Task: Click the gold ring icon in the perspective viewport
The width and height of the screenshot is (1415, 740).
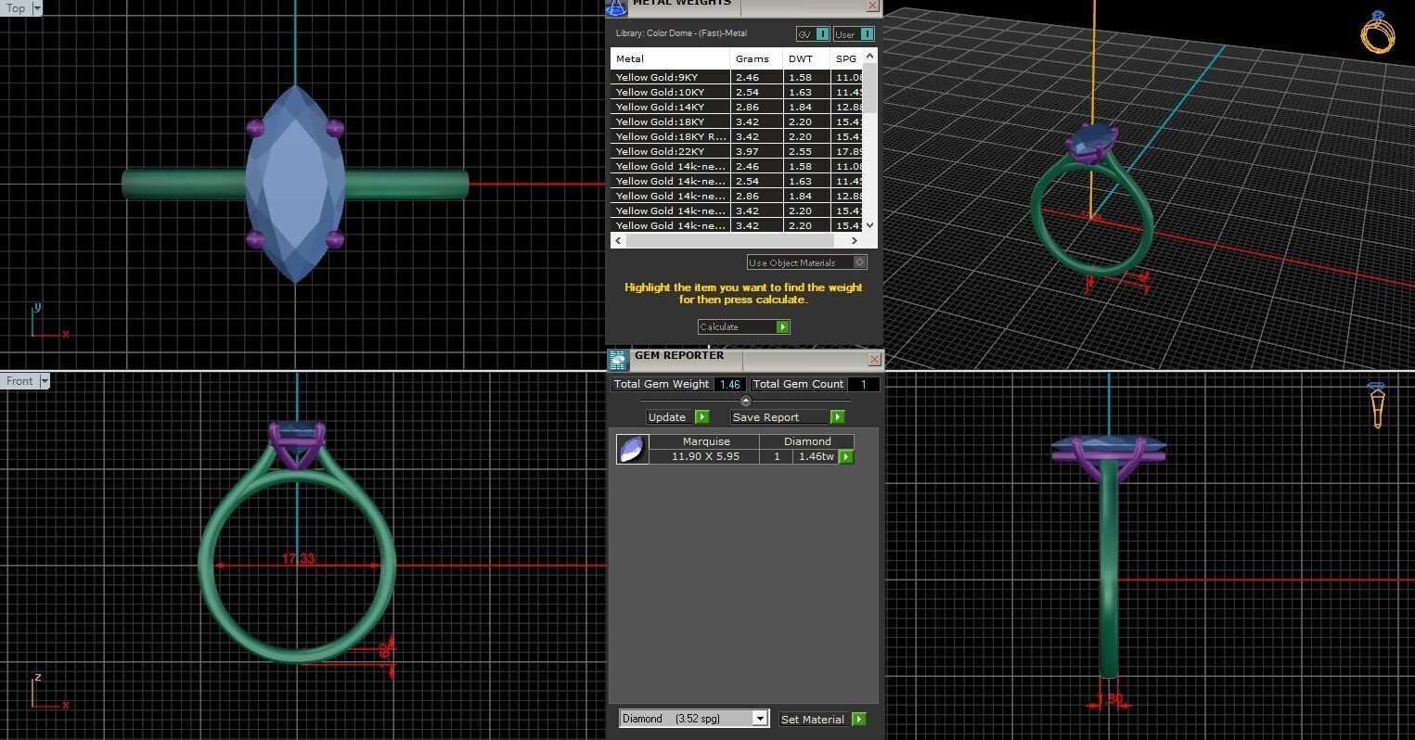Action: 1377,32
